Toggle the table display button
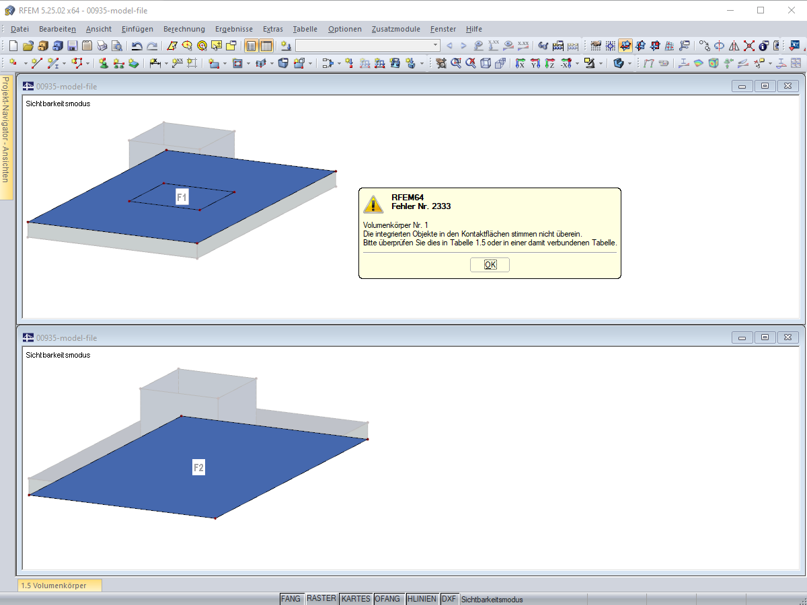This screenshot has width=807, height=605. [266, 46]
